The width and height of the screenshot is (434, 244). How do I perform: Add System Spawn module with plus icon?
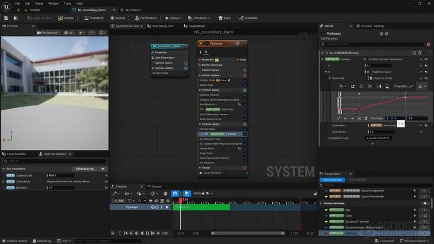(x=186, y=63)
